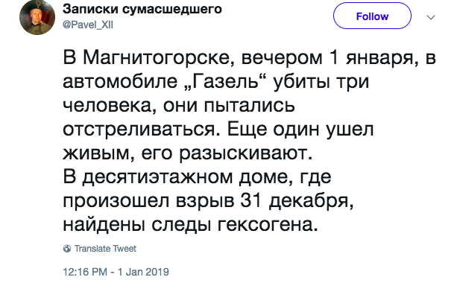Follow this account

tap(372, 16)
